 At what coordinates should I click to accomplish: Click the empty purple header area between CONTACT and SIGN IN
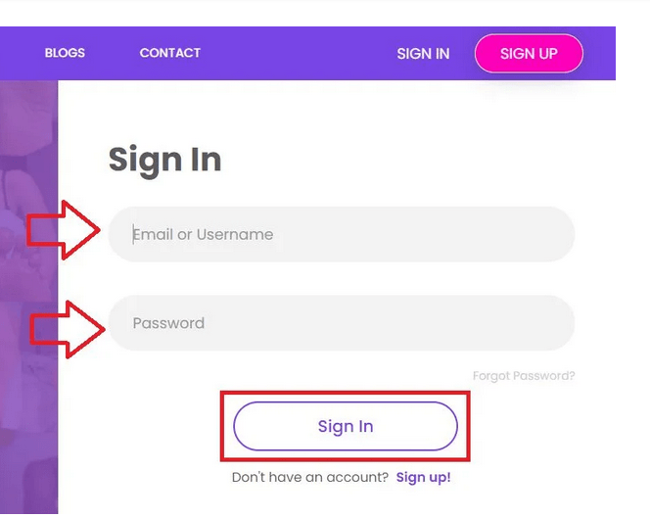pyautogui.click(x=299, y=53)
